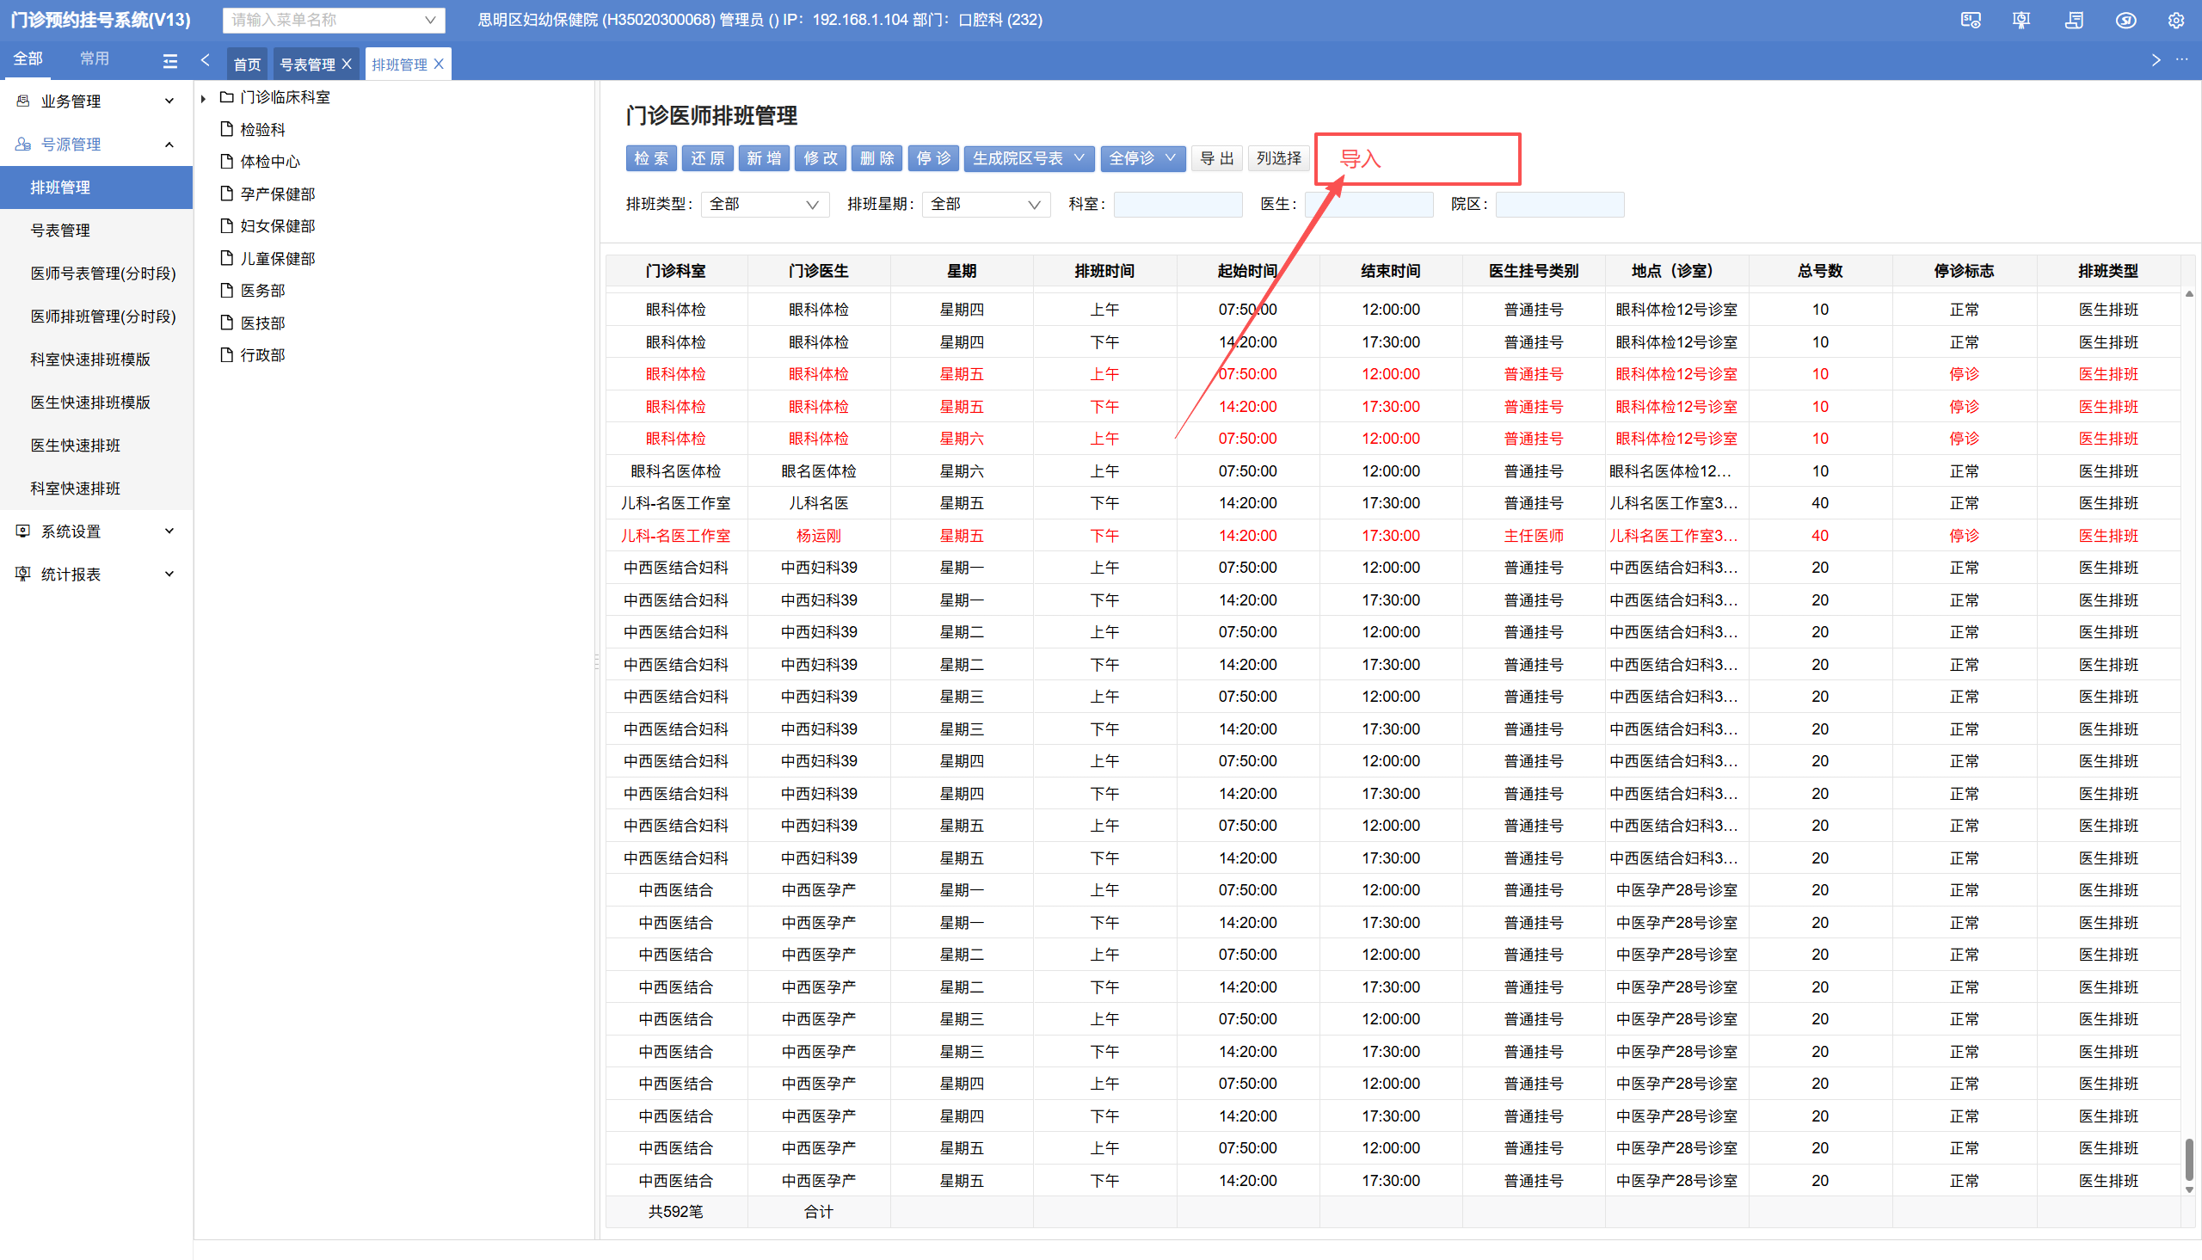
Task: Open the settings gear icon
Action: pyautogui.click(x=2175, y=20)
